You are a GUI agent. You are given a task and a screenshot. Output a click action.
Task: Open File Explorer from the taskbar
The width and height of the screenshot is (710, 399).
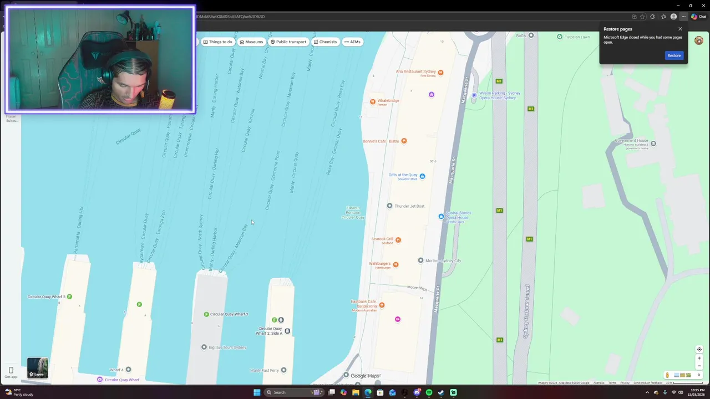tap(356, 392)
